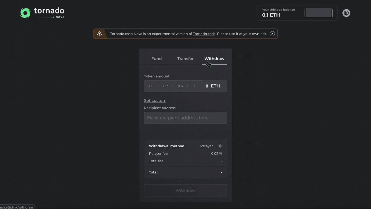This screenshot has height=209, width=371.
Task: Open withdrawal method settings gear
Action: pyautogui.click(x=220, y=146)
